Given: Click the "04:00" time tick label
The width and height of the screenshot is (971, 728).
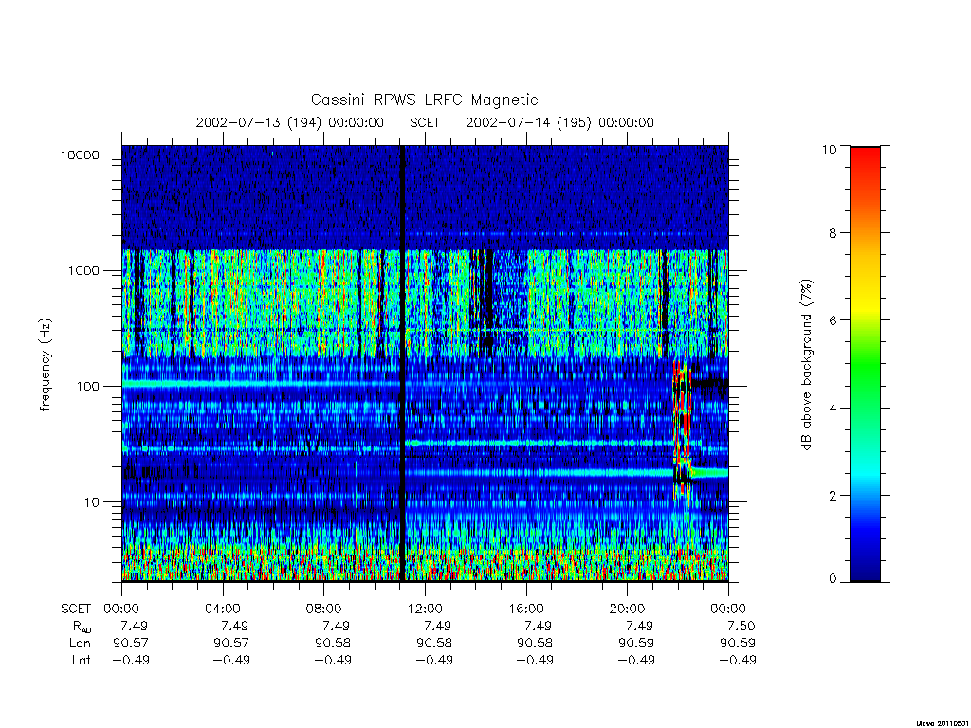Looking at the screenshot, I should tap(223, 609).
